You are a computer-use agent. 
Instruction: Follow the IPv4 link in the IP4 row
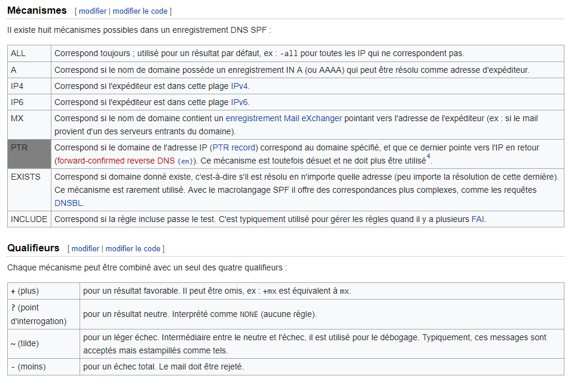click(x=240, y=86)
